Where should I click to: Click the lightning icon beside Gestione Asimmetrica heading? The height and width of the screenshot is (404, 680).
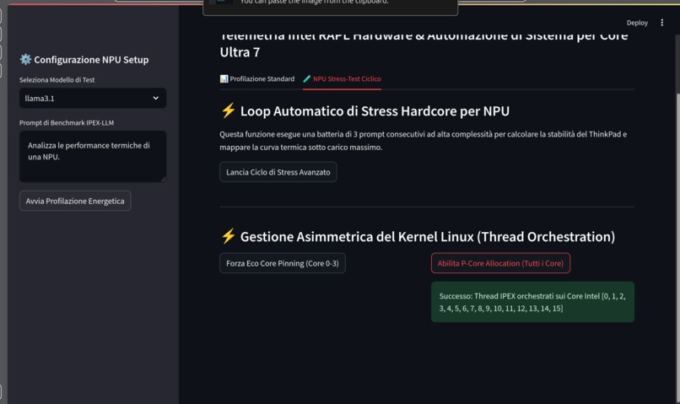(x=228, y=236)
